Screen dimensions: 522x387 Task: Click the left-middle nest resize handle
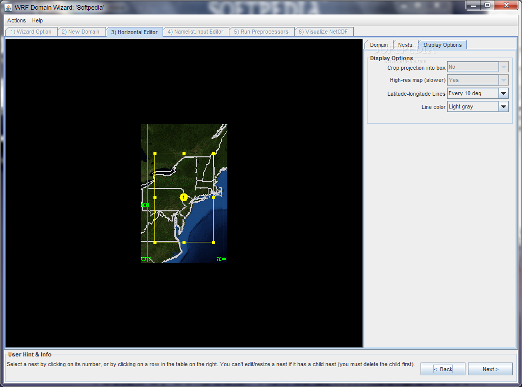click(155, 198)
